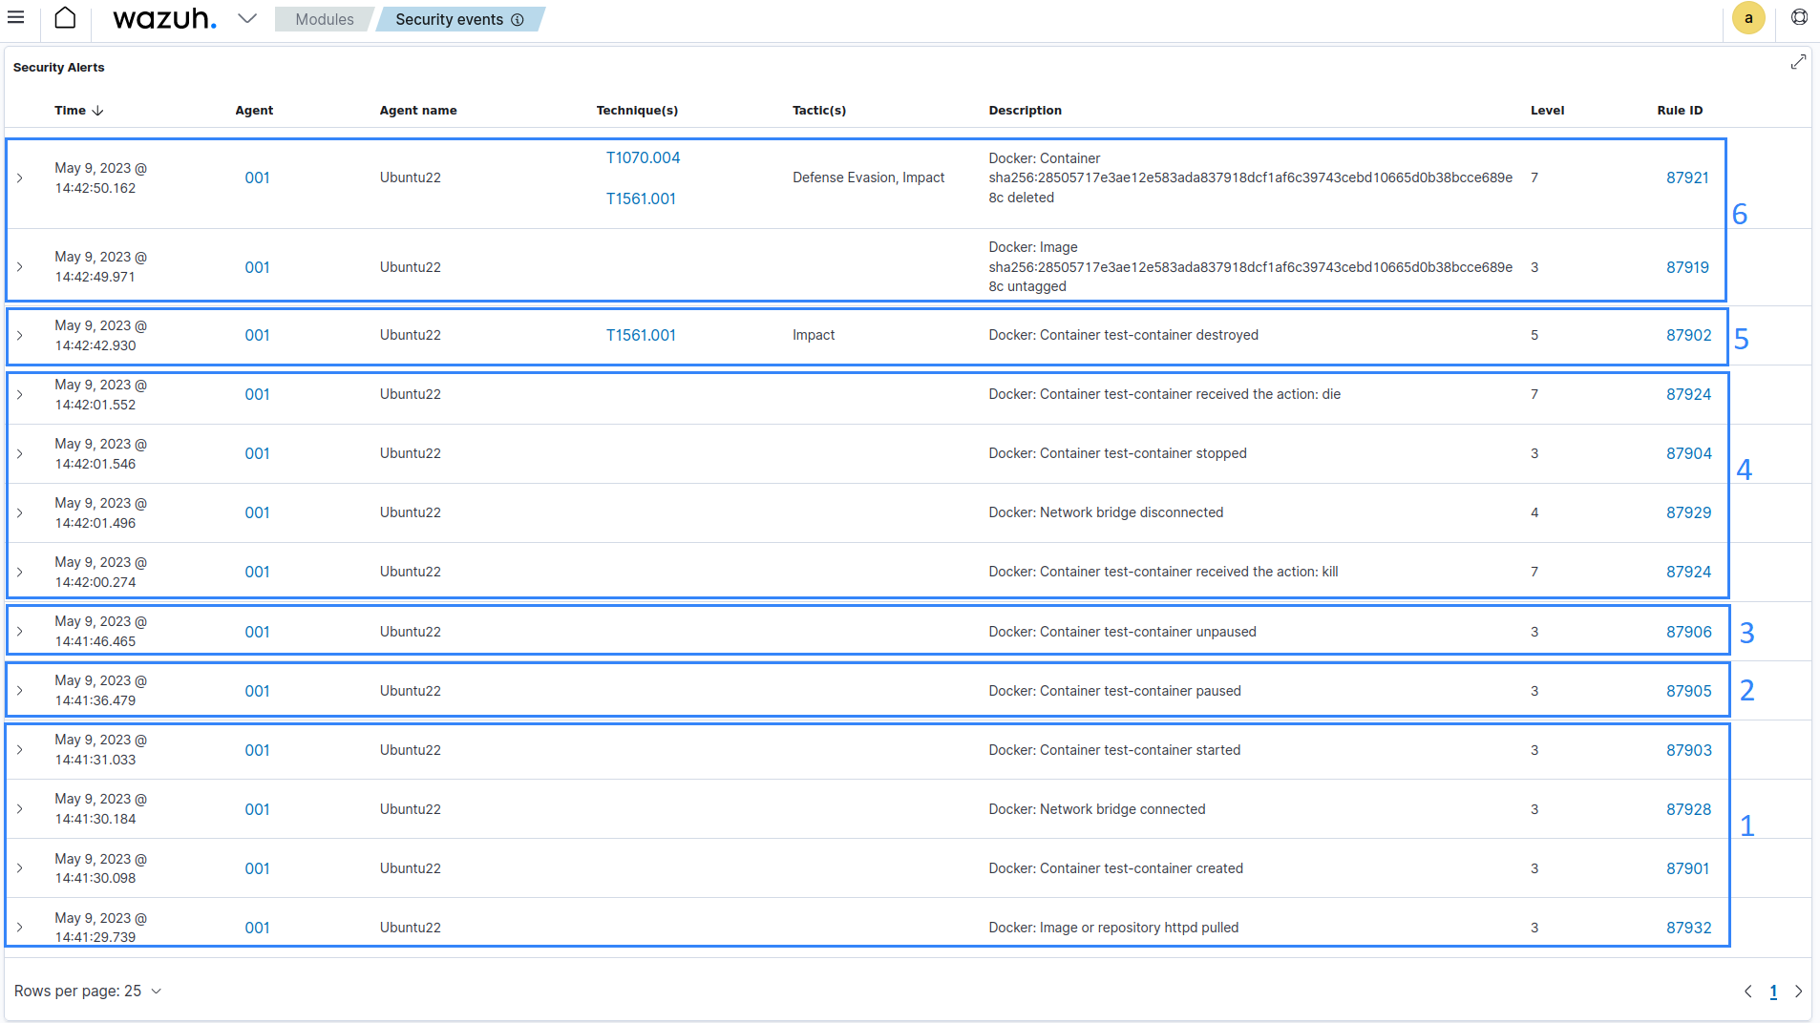The width and height of the screenshot is (1820, 1023).
Task: Click 'Defense Evasion, Impact' tactic text
Action: pyautogui.click(x=868, y=177)
